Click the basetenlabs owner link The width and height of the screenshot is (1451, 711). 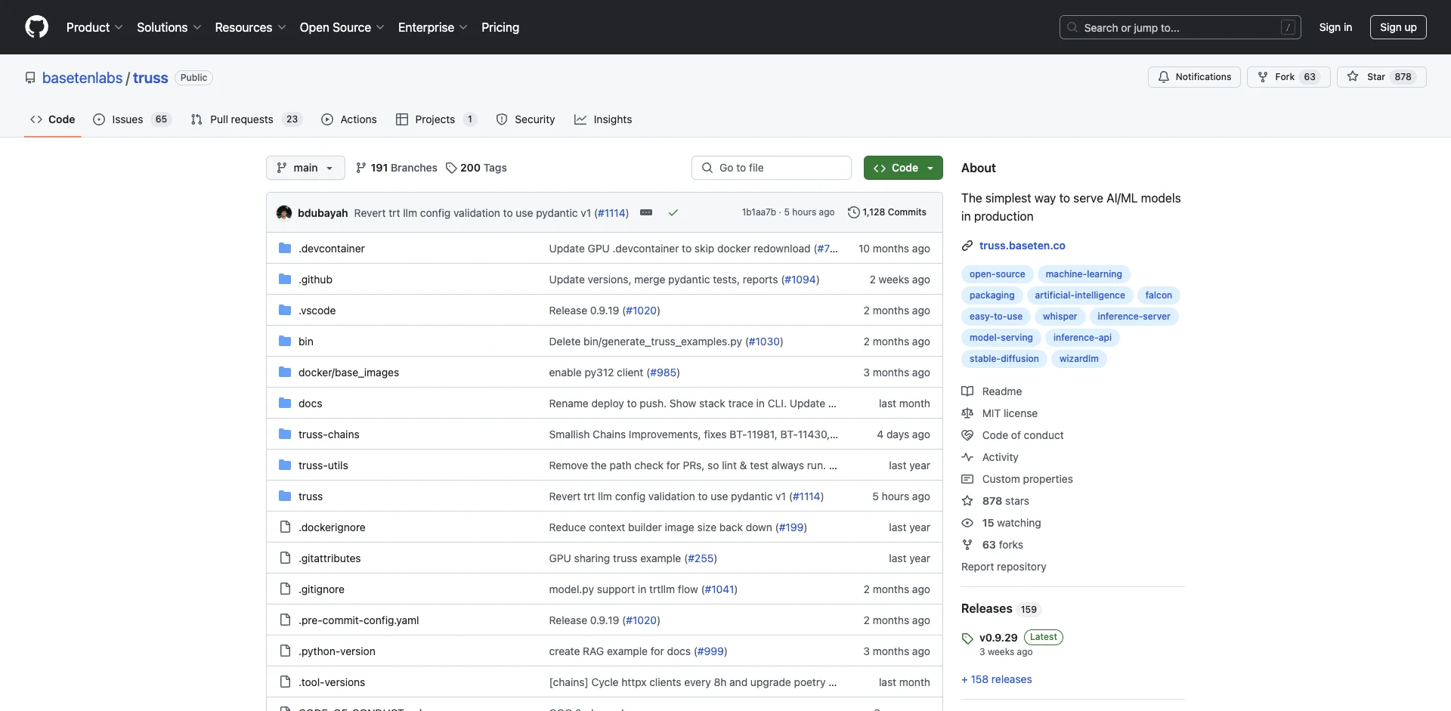(82, 78)
